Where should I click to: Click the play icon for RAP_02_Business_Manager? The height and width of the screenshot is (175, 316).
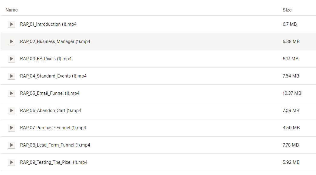click(12, 41)
